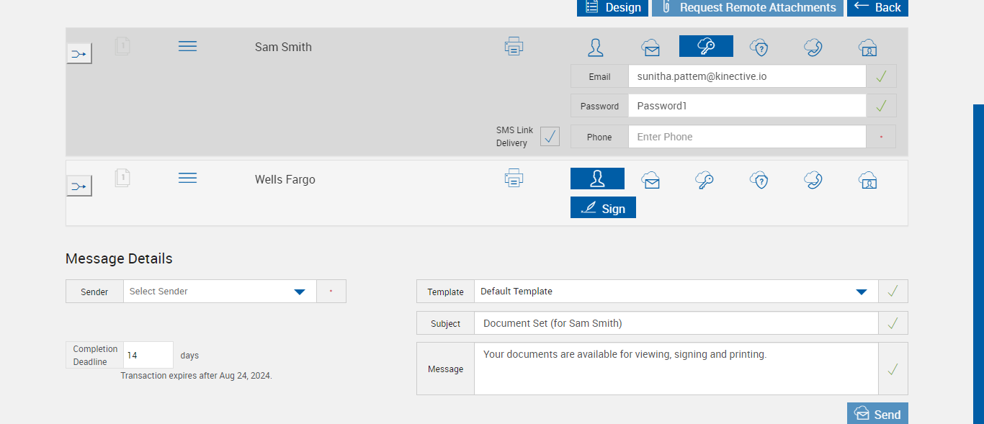Select cloud password key option for Wells Fargo
This screenshot has width=984, height=424.
coord(705,179)
